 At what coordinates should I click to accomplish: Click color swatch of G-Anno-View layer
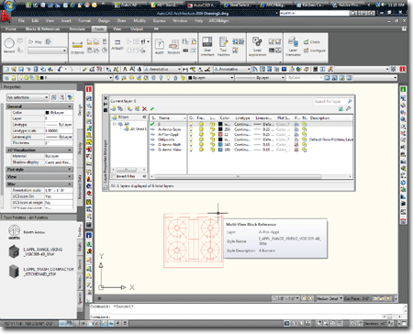220,150
